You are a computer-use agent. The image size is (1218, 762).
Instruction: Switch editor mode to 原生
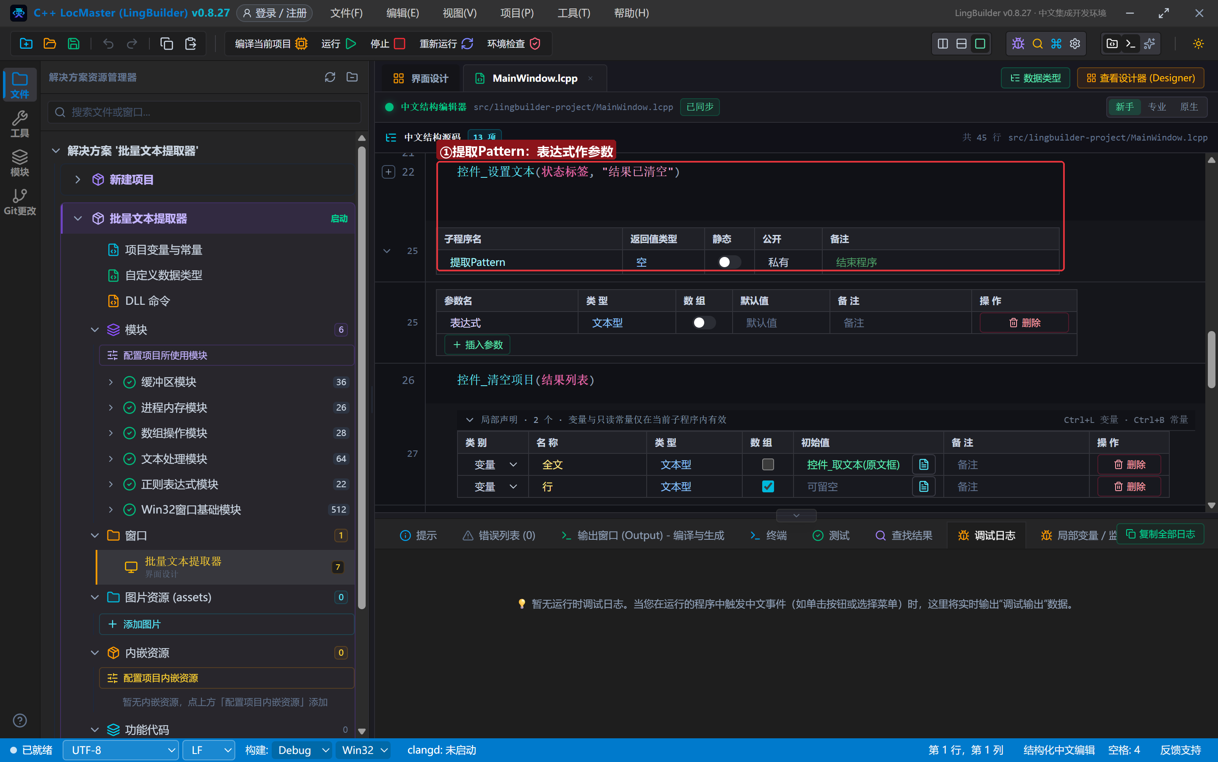click(1189, 107)
